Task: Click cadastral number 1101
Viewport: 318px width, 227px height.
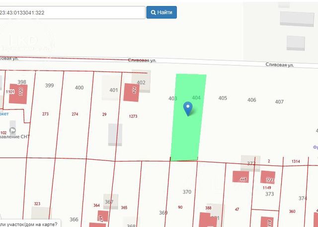Action: [x=10, y=92]
